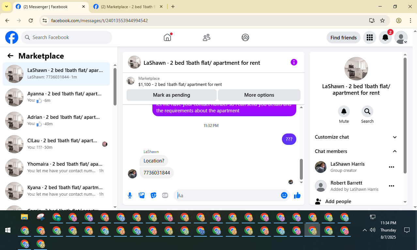Open Kyana conversation in list

56,191
